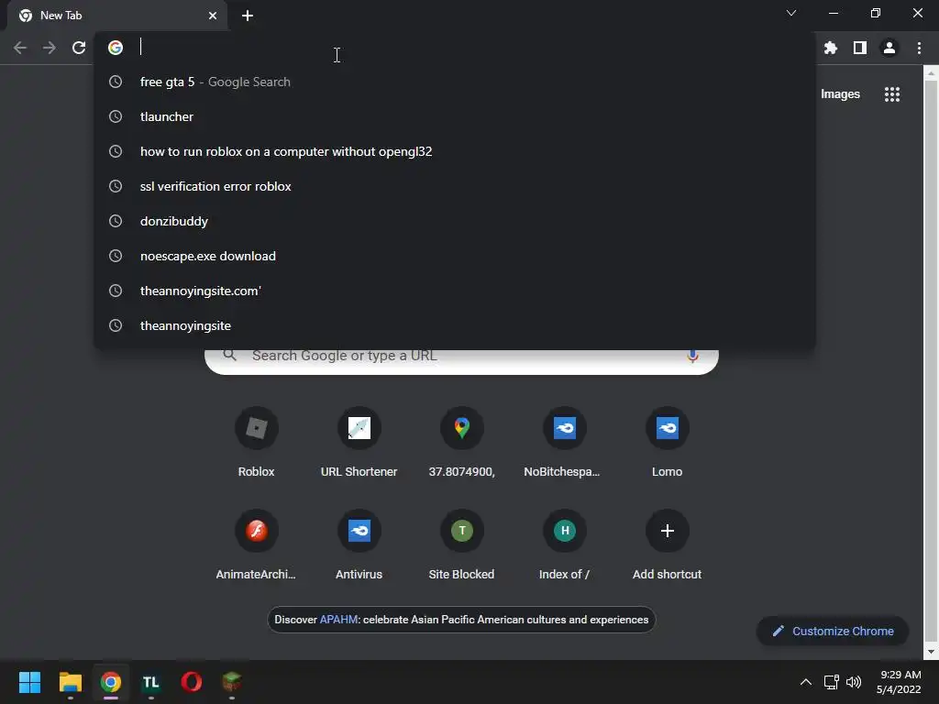This screenshot has height=704, width=939.
Task: Click the page's vertical scrollbar
Action: click(x=931, y=362)
